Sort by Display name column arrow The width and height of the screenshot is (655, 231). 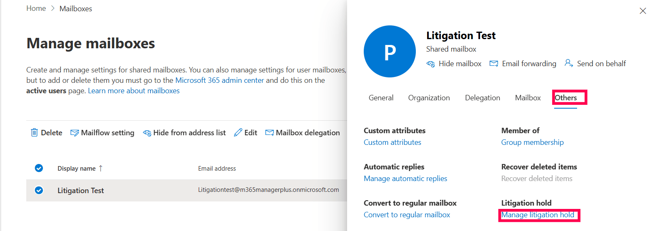pyautogui.click(x=100, y=168)
